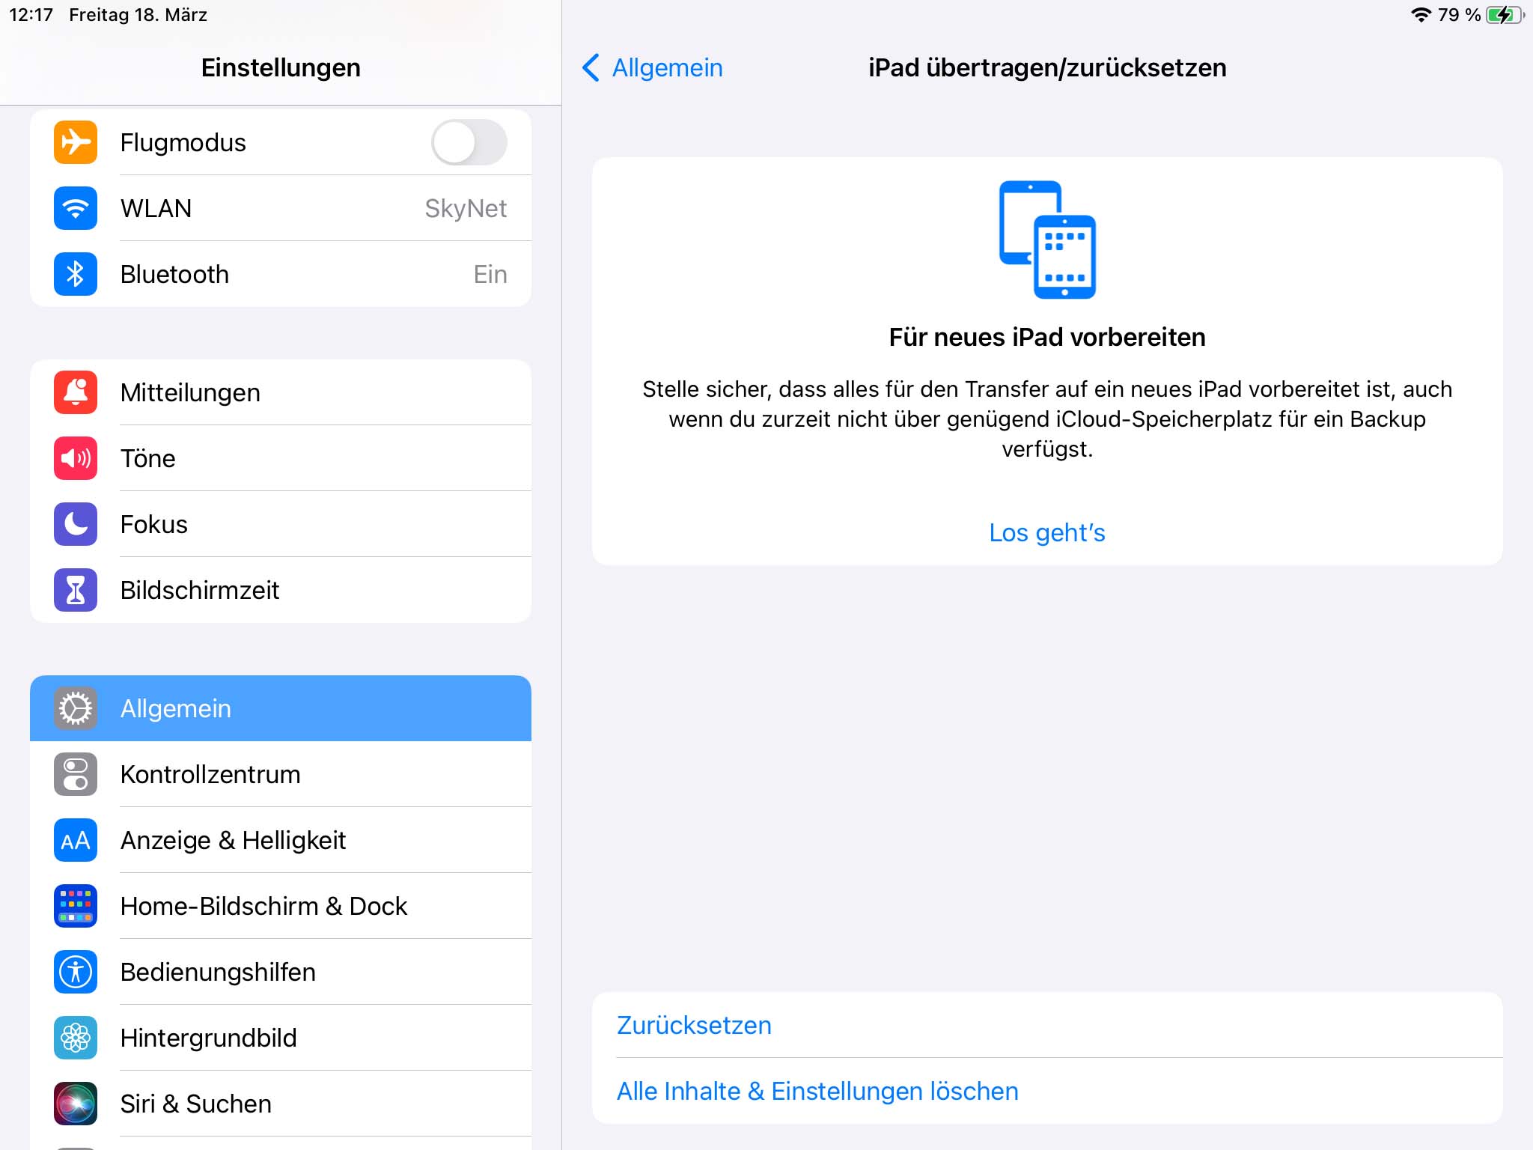Tap the Töne sound icon
The height and width of the screenshot is (1150, 1533).
[x=75, y=459]
